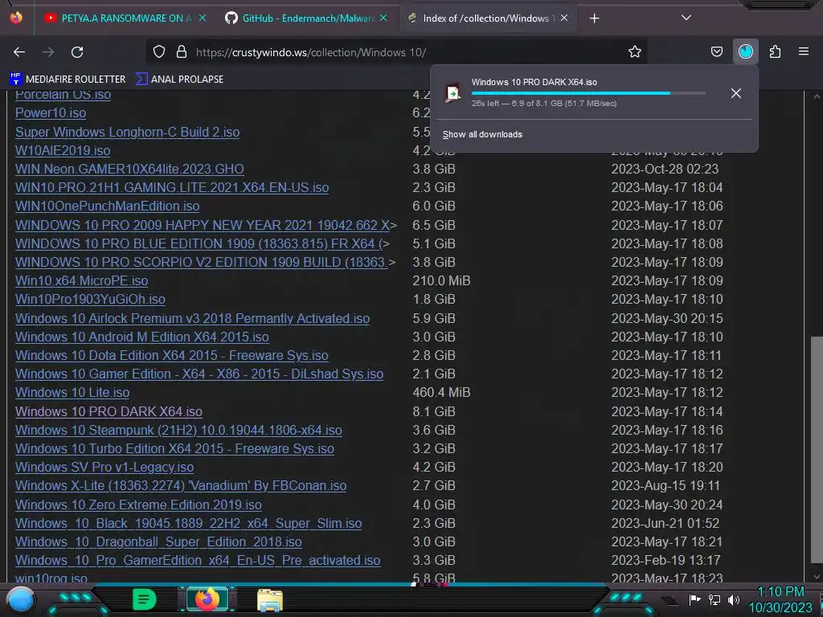Viewport: 823px width, 617px height.
Task: Click the Firefox taskbar icon
Action: point(207,599)
